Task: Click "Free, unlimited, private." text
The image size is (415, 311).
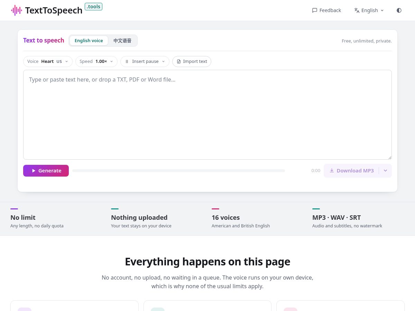Action: [x=367, y=41]
